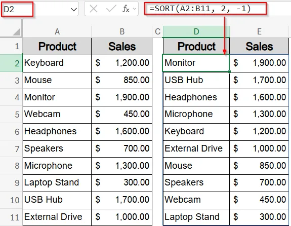Select the Speakers cell in column D
The image size is (291, 226).
(196, 183)
